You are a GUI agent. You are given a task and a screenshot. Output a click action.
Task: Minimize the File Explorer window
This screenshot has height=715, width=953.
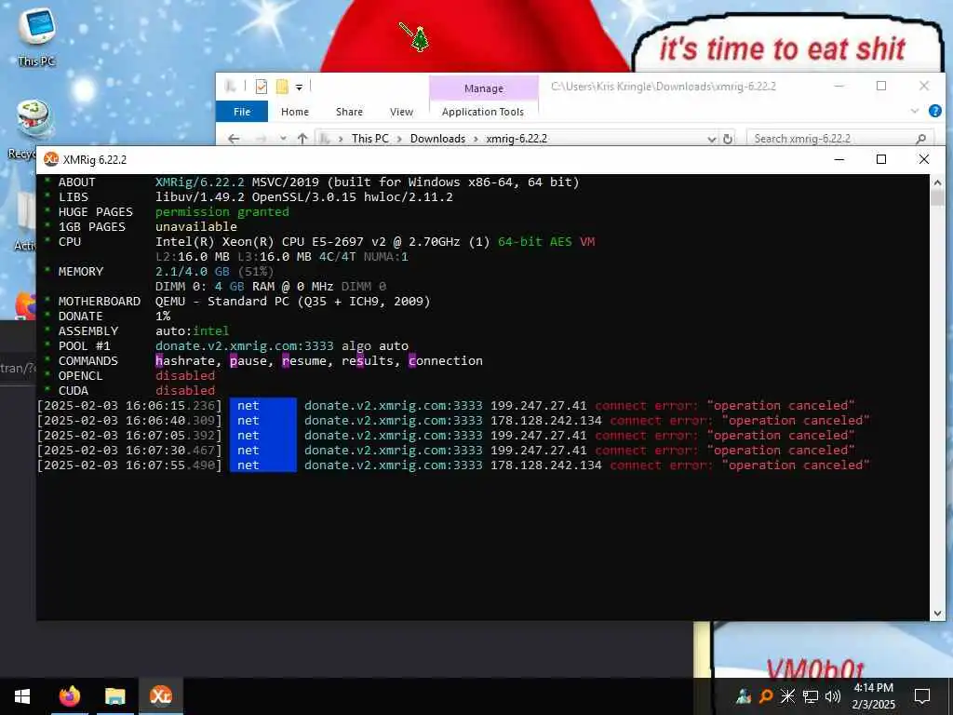tap(839, 86)
